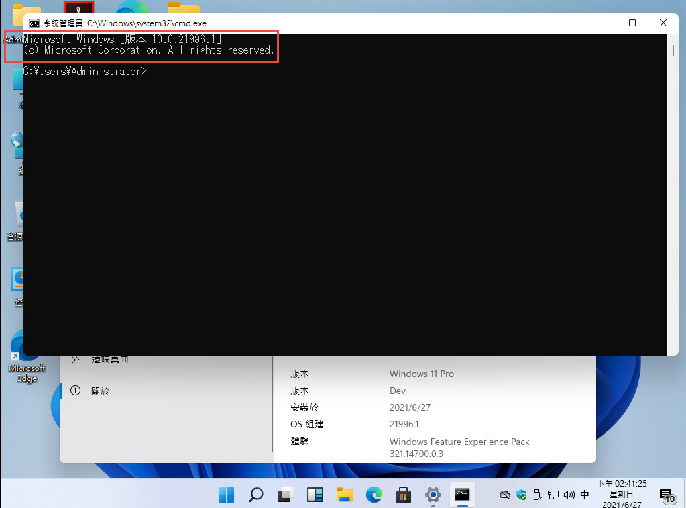Screen dimensions: 686x508
Task: Switch the 中 input method indicator
Action: tap(585, 495)
